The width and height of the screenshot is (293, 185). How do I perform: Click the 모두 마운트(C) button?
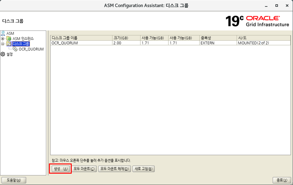84,169
